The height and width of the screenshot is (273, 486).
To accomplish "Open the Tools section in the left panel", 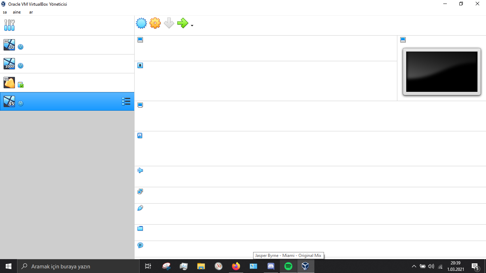I will 9,25.
